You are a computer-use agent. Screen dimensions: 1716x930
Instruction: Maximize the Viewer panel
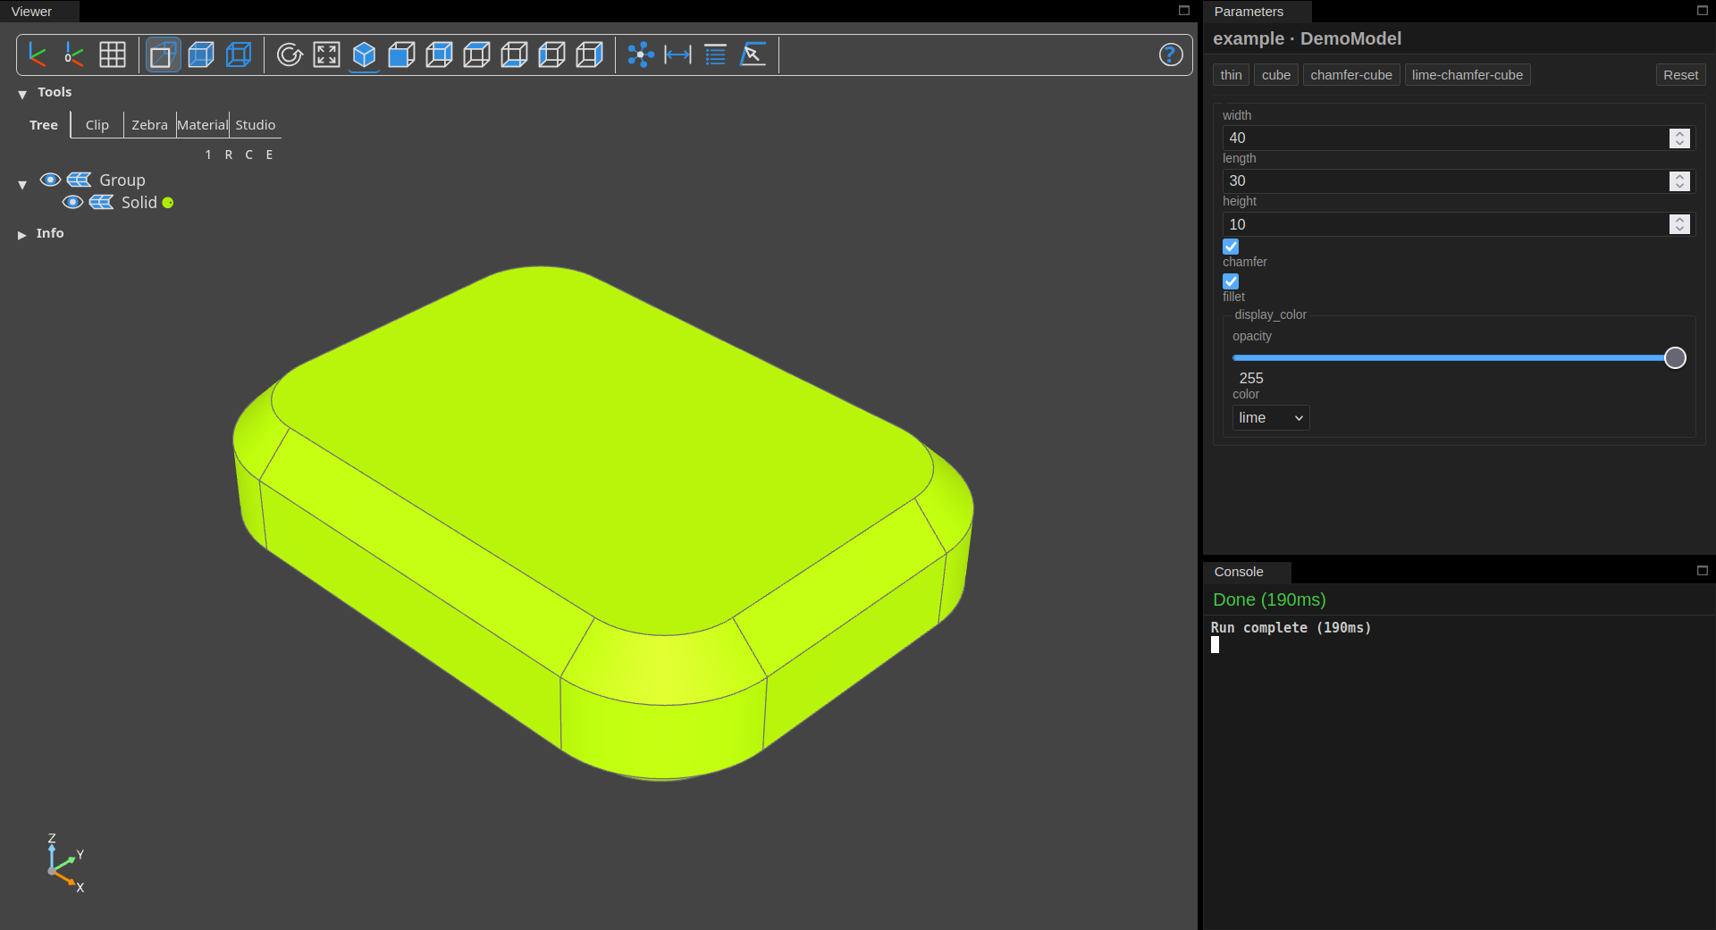(1184, 11)
